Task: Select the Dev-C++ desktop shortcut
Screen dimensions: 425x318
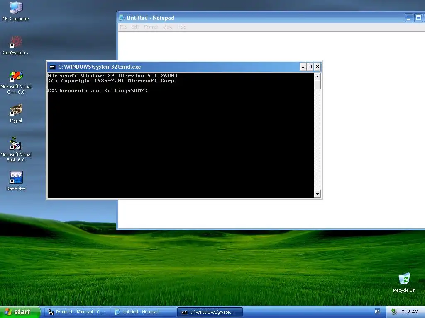Action: coord(16,181)
